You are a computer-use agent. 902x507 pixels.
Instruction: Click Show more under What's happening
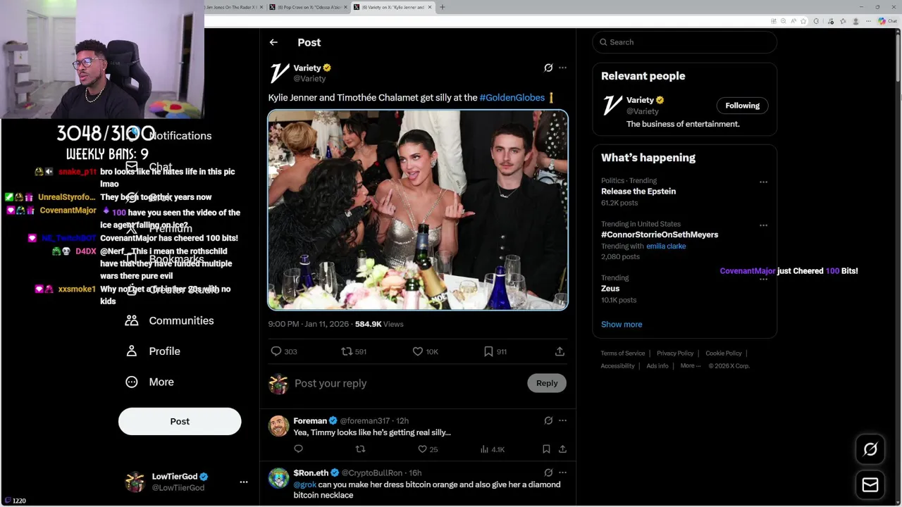click(622, 325)
